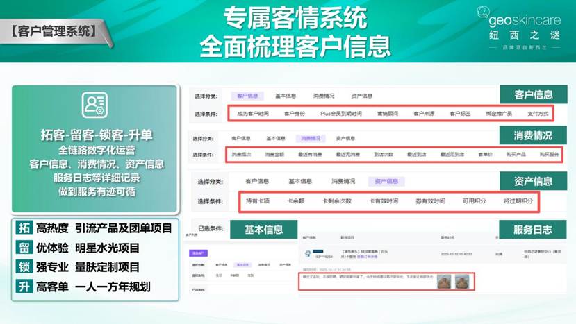
Task: Choose the 卡有效时间 condition
Action: pos(384,201)
